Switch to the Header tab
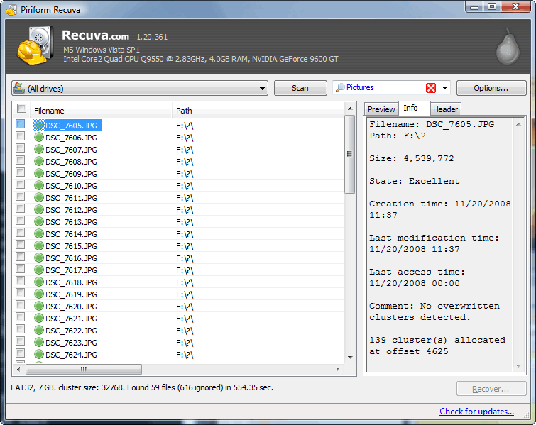 (x=445, y=109)
